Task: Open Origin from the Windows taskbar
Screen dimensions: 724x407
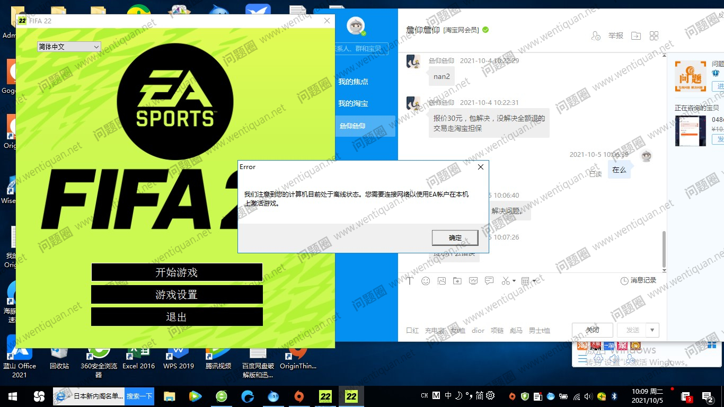Action: pos(299,396)
